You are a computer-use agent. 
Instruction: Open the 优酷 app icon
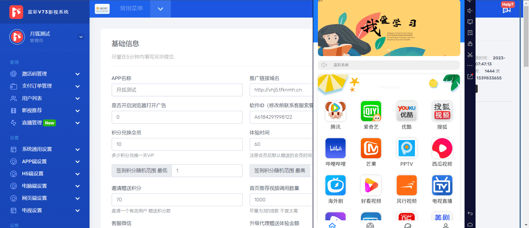point(406,111)
